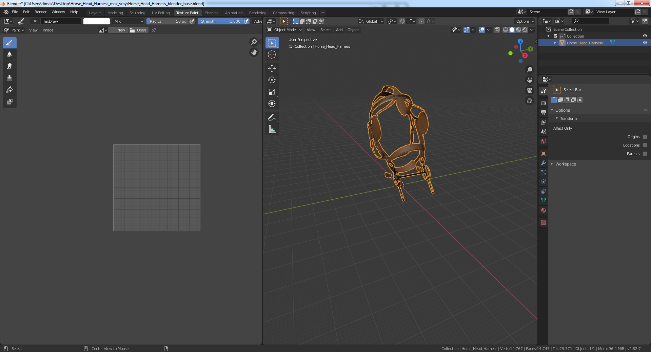Toggle X-ray mode in viewport header
Viewport: 651px width, 352px height.
497,30
